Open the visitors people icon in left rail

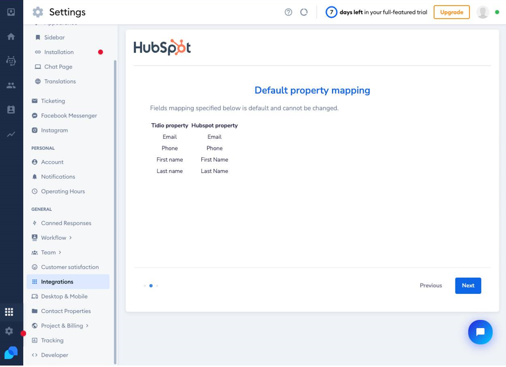[11, 85]
